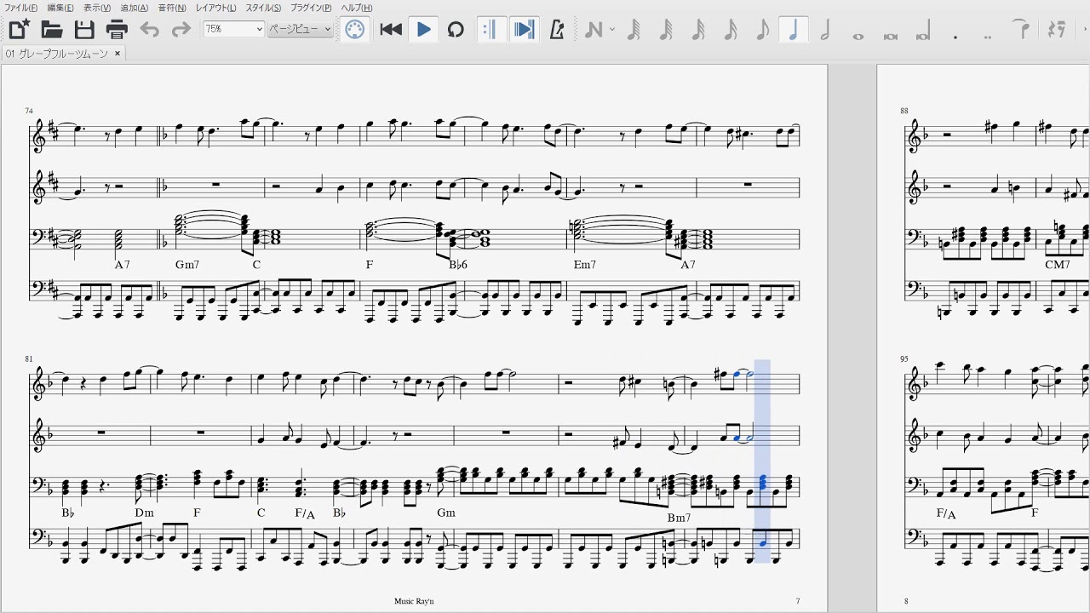
Task: Select the eighth note duration
Action: pos(762,30)
